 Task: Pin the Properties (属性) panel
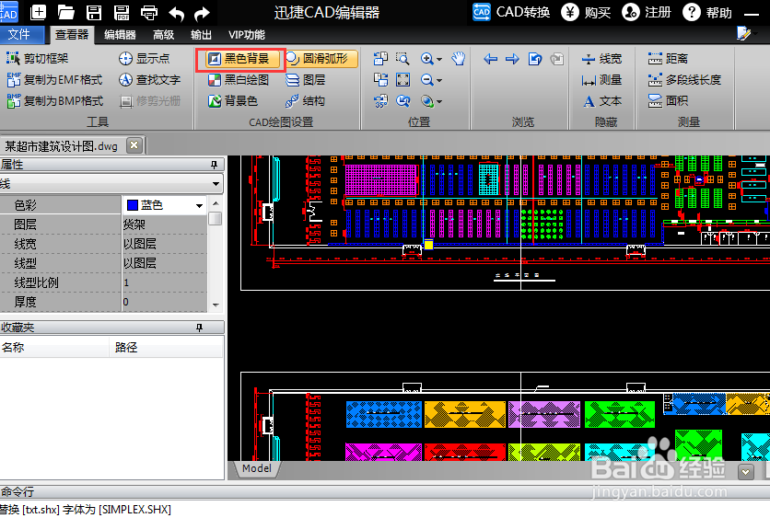214,165
